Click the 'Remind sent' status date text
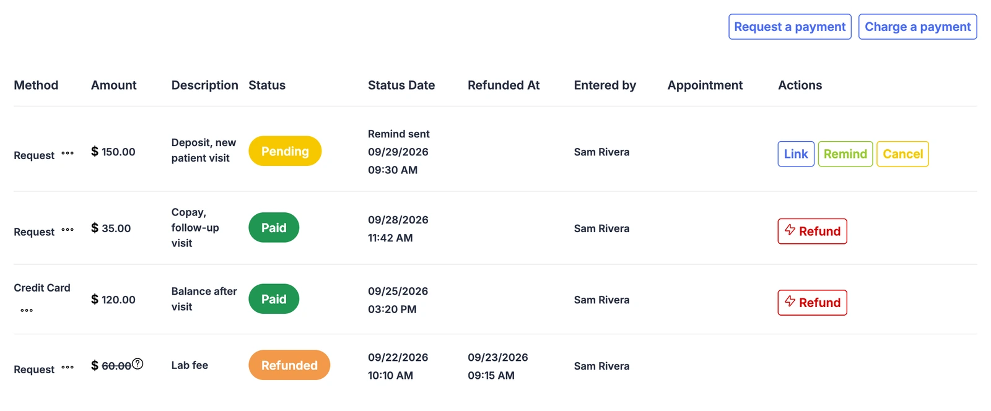Viewport: 991px width, 411px height. click(x=399, y=134)
